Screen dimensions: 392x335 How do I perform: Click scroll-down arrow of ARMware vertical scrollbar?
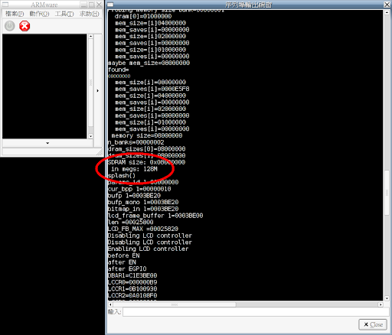[x=90, y=136]
